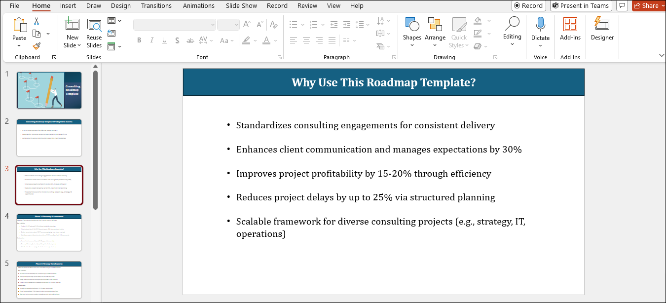Justify paragraph text
The height and width of the screenshot is (303, 666).
point(332,40)
